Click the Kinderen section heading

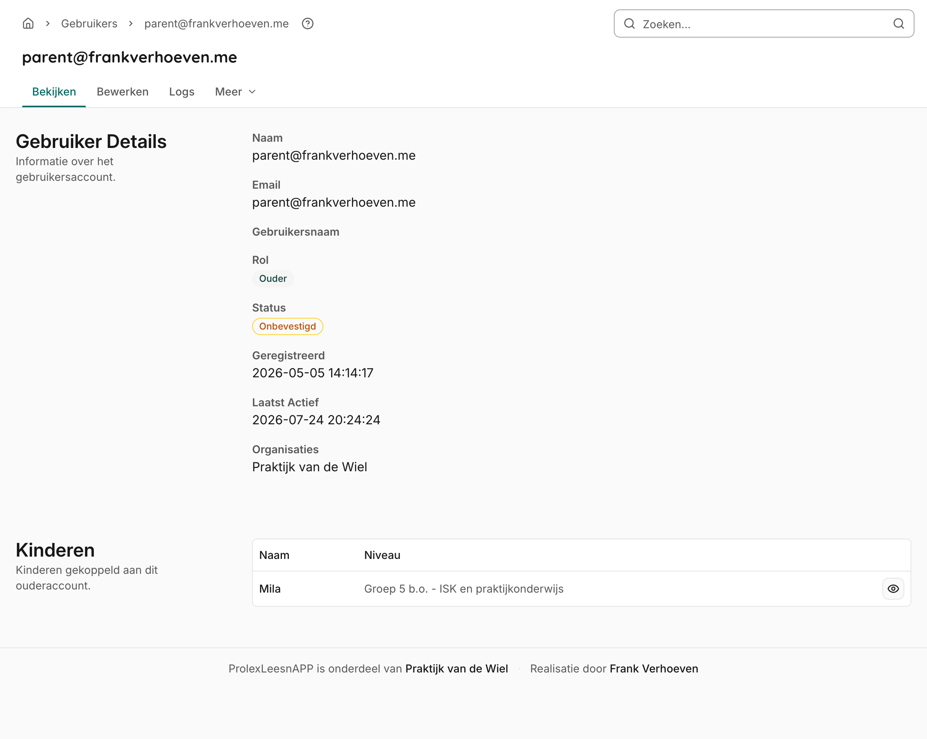[x=55, y=550]
